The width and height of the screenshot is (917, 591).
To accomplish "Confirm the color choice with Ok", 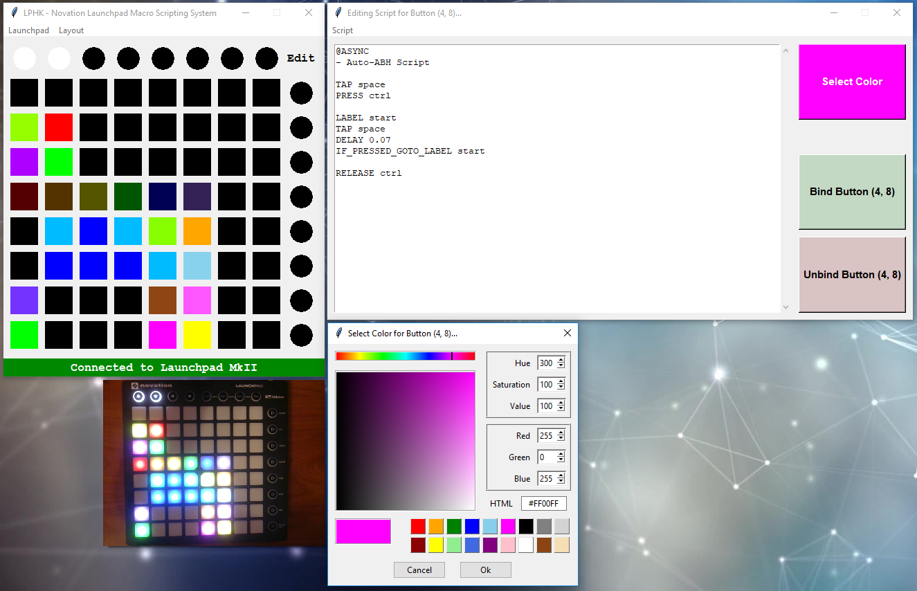I will point(485,570).
